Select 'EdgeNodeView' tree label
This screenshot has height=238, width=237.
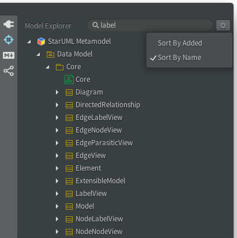99,130
